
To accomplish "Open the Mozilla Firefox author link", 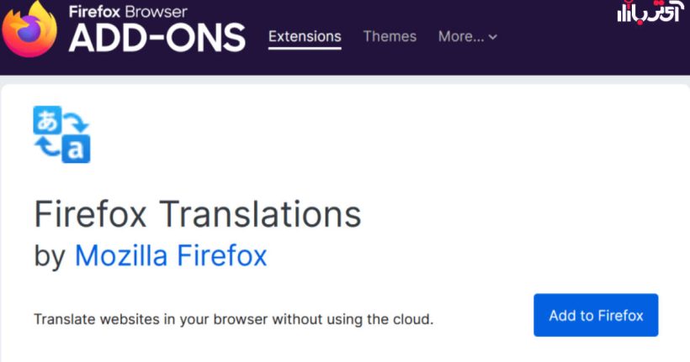I will tap(171, 255).
